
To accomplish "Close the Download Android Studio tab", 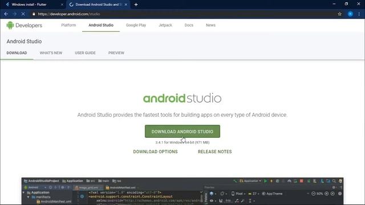I will [126, 5].
